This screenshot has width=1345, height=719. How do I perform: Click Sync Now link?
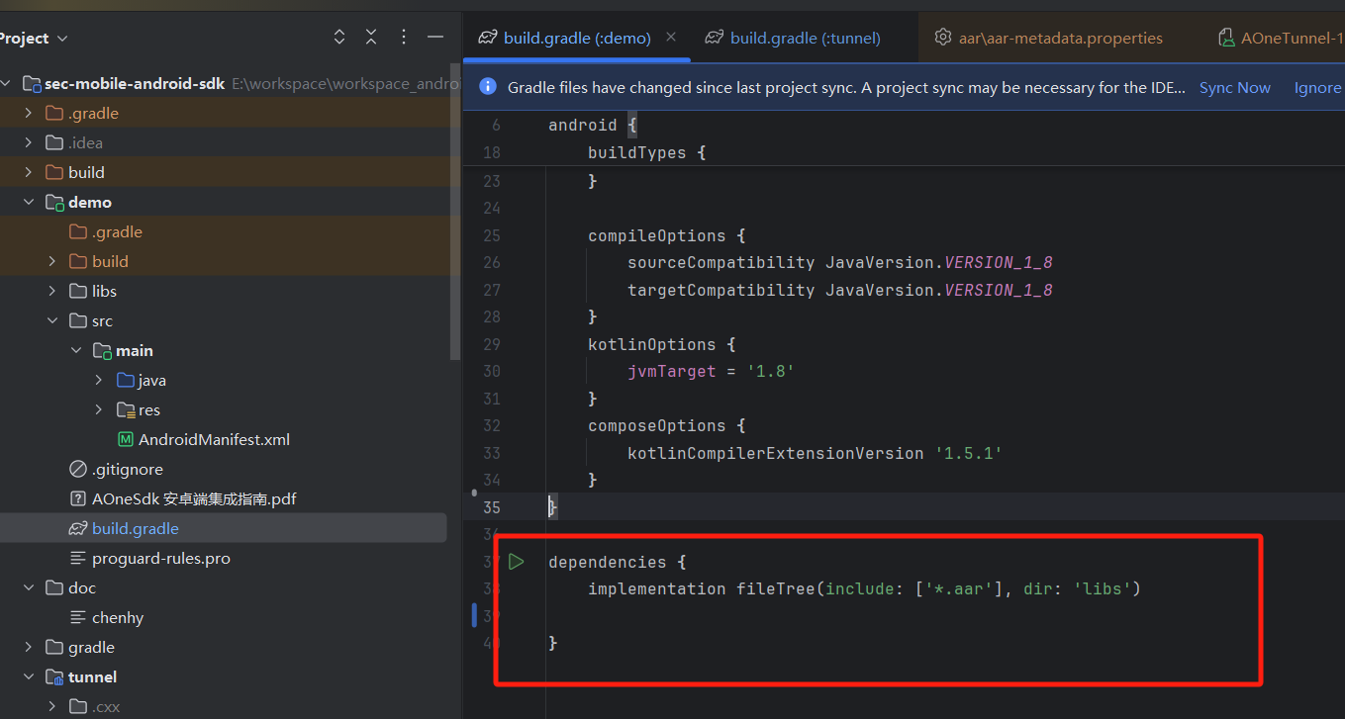1234,88
